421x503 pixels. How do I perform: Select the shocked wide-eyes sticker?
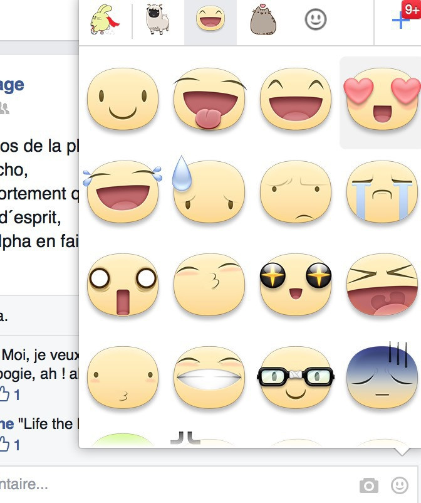123,284
